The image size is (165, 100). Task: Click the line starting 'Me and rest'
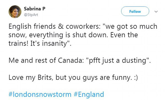(x=80, y=61)
